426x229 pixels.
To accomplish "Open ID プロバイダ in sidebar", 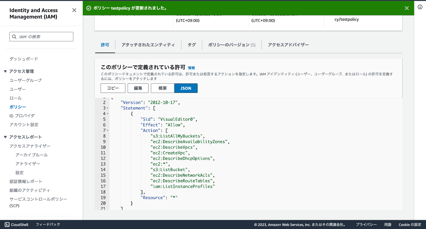I will point(22,116).
